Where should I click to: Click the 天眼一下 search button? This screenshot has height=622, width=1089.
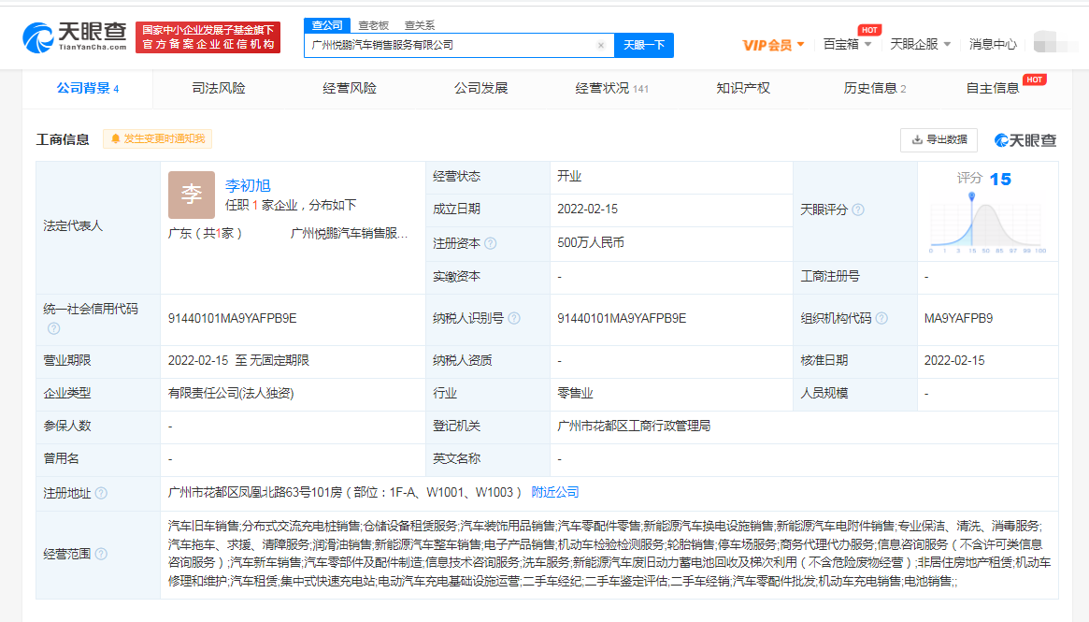click(644, 45)
